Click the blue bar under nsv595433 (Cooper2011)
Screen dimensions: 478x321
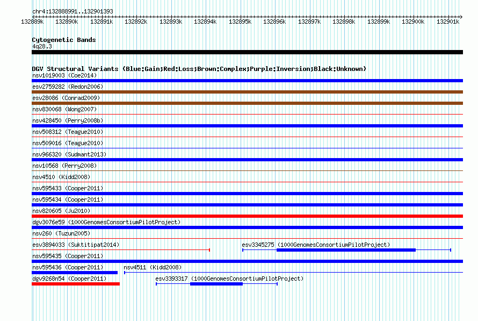(x=247, y=194)
